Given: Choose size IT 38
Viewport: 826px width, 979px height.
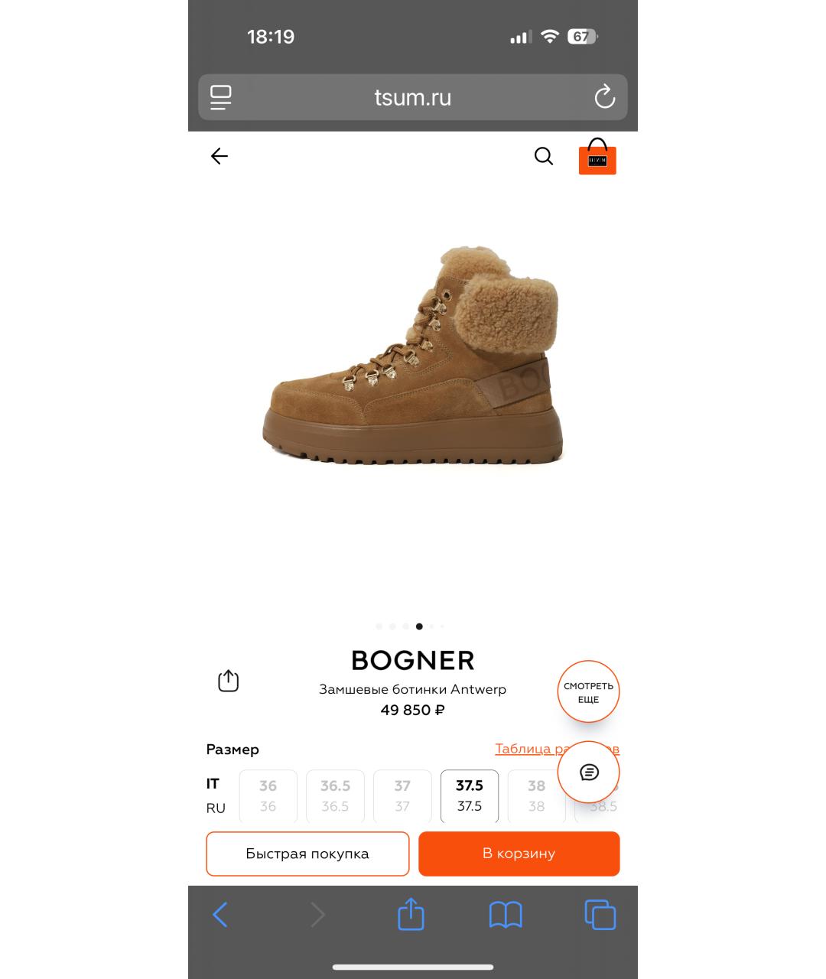Looking at the screenshot, I should pos(537,796).
